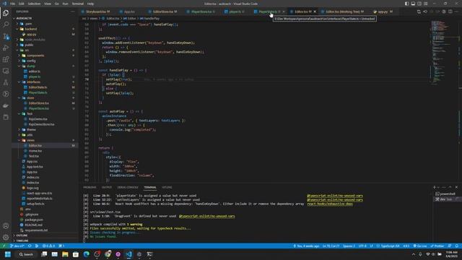Collapse the store folder
This screenshot has height=260, width=462.
45,98
